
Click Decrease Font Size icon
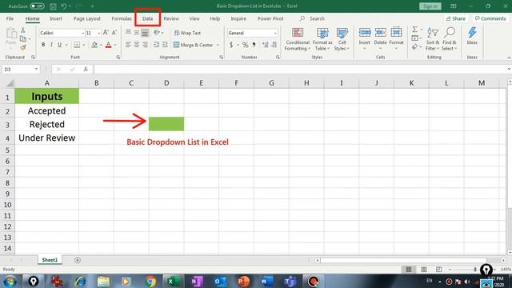pyautogui.click(x=114, y=33)
